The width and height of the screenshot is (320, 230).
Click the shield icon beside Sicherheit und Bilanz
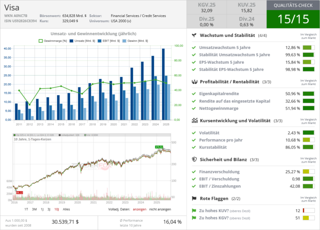194,160
